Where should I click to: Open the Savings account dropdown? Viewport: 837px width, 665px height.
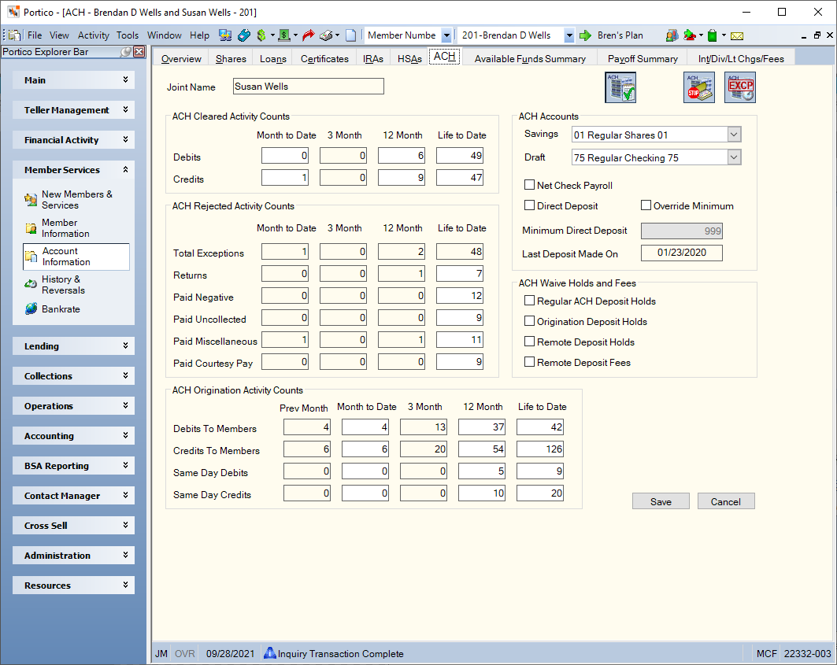[x=734, y=135]
